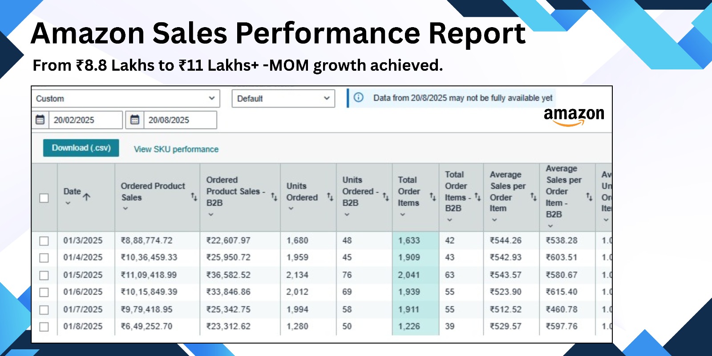The image size is (712, 356).
Task: Sort by Total Order Items arrows icon
Action: pyautogui.click(x=433, y=196)
